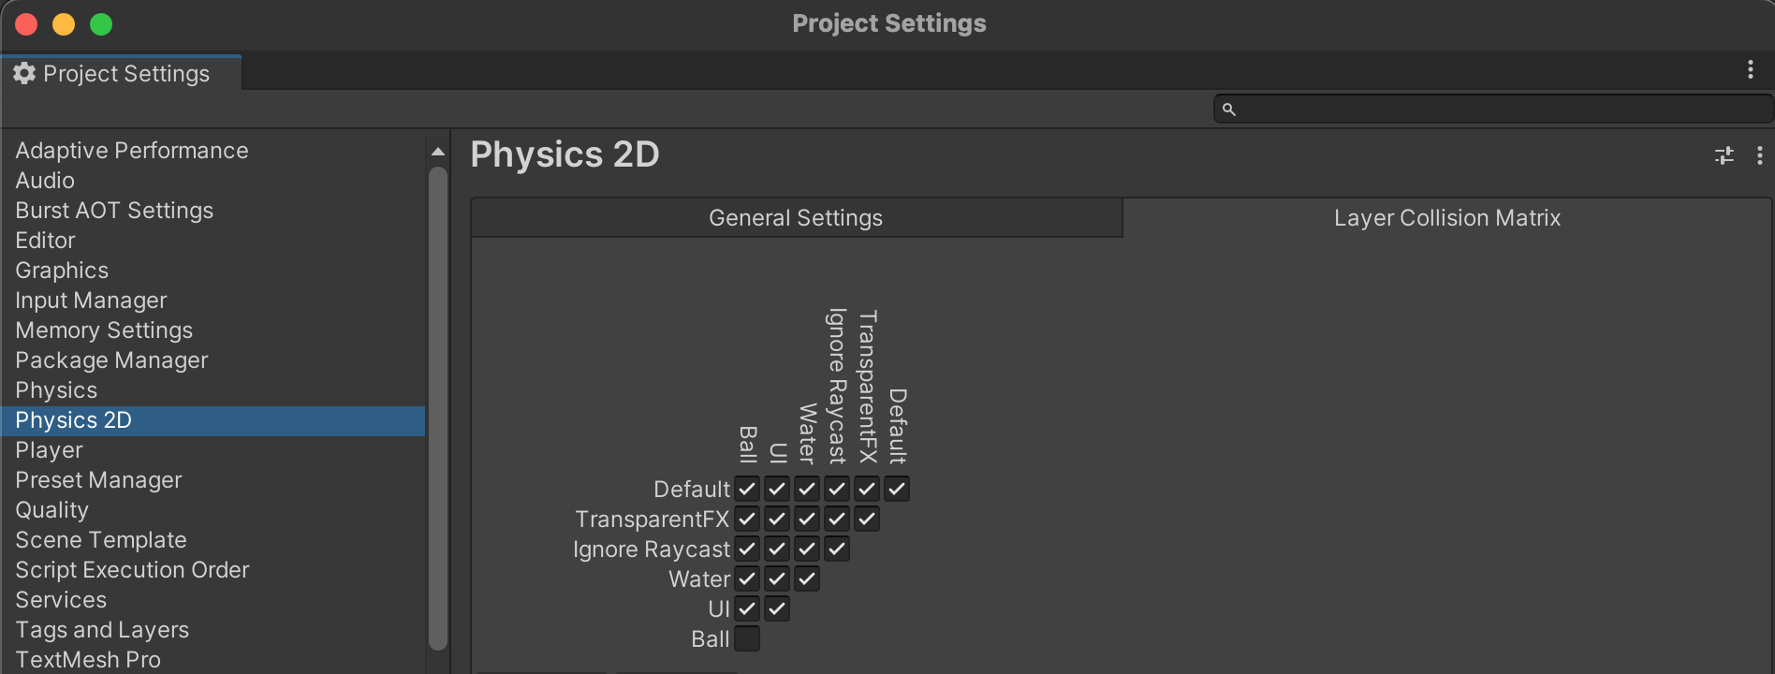The height and width of the screenshot is (674, 1775).
Task: Toggle the UI row's Ball column checkbox
Action: point(747,608)
